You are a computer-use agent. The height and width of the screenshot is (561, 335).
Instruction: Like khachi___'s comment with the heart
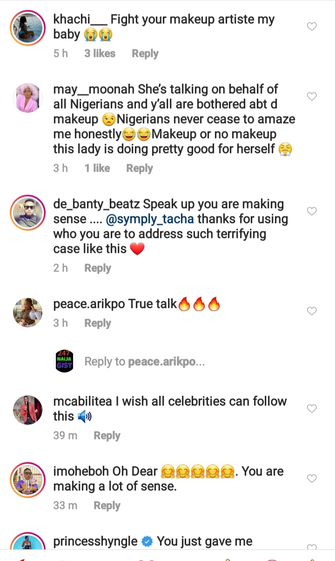click(312, 27)
